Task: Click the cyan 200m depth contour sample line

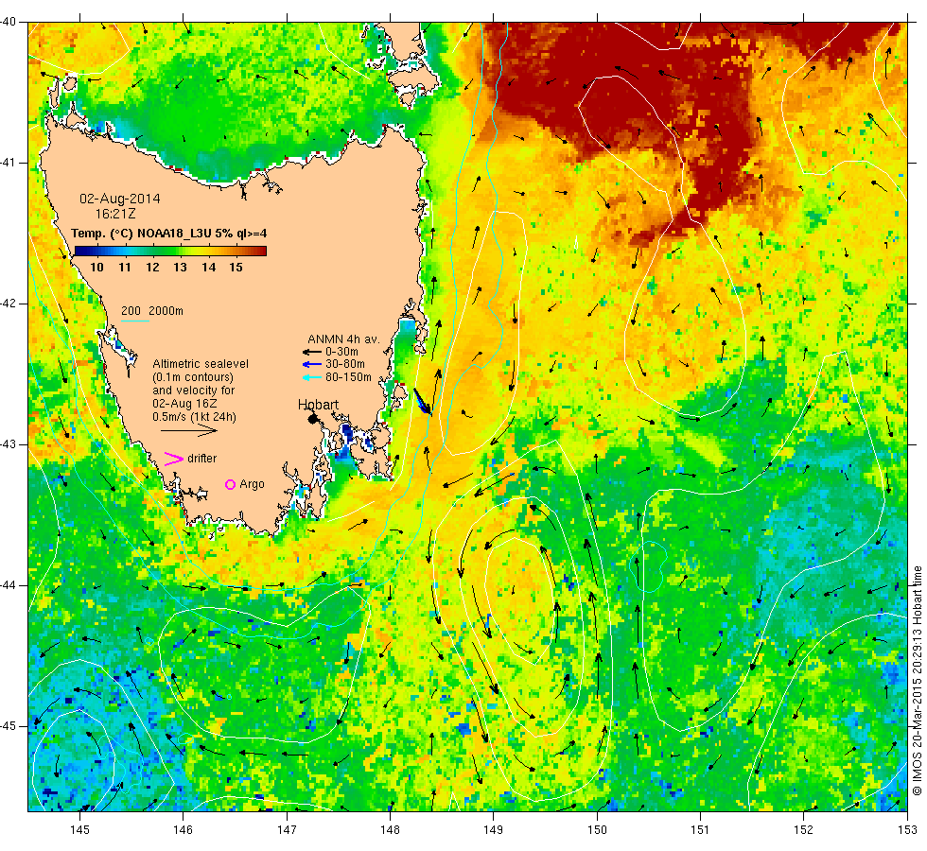Action: click(134, 321)
